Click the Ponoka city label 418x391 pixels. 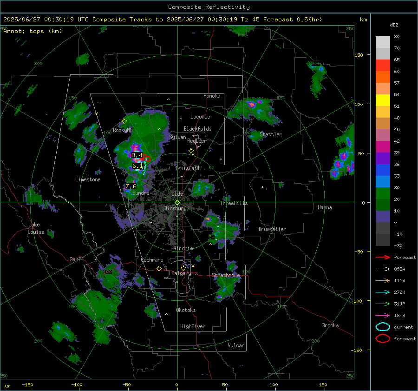212,96
